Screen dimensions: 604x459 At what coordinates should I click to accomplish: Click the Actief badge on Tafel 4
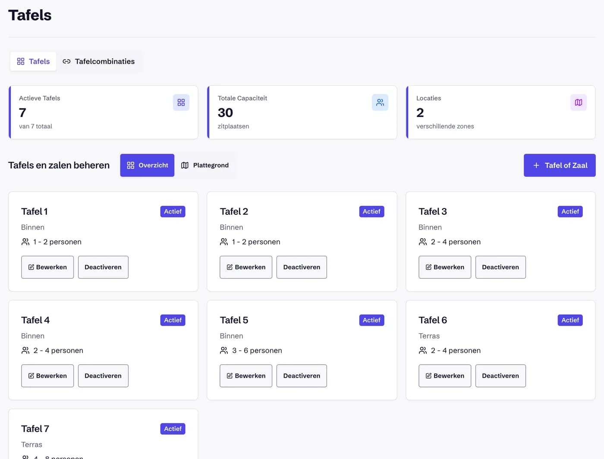click(173, 320)
